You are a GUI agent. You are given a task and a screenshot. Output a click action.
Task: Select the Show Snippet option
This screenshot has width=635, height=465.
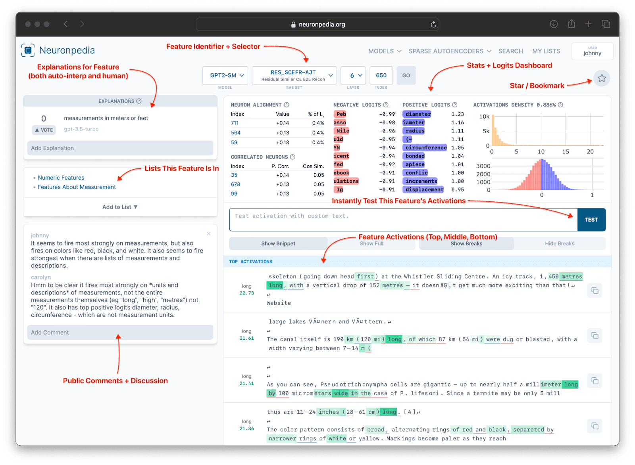pos(278,243)
